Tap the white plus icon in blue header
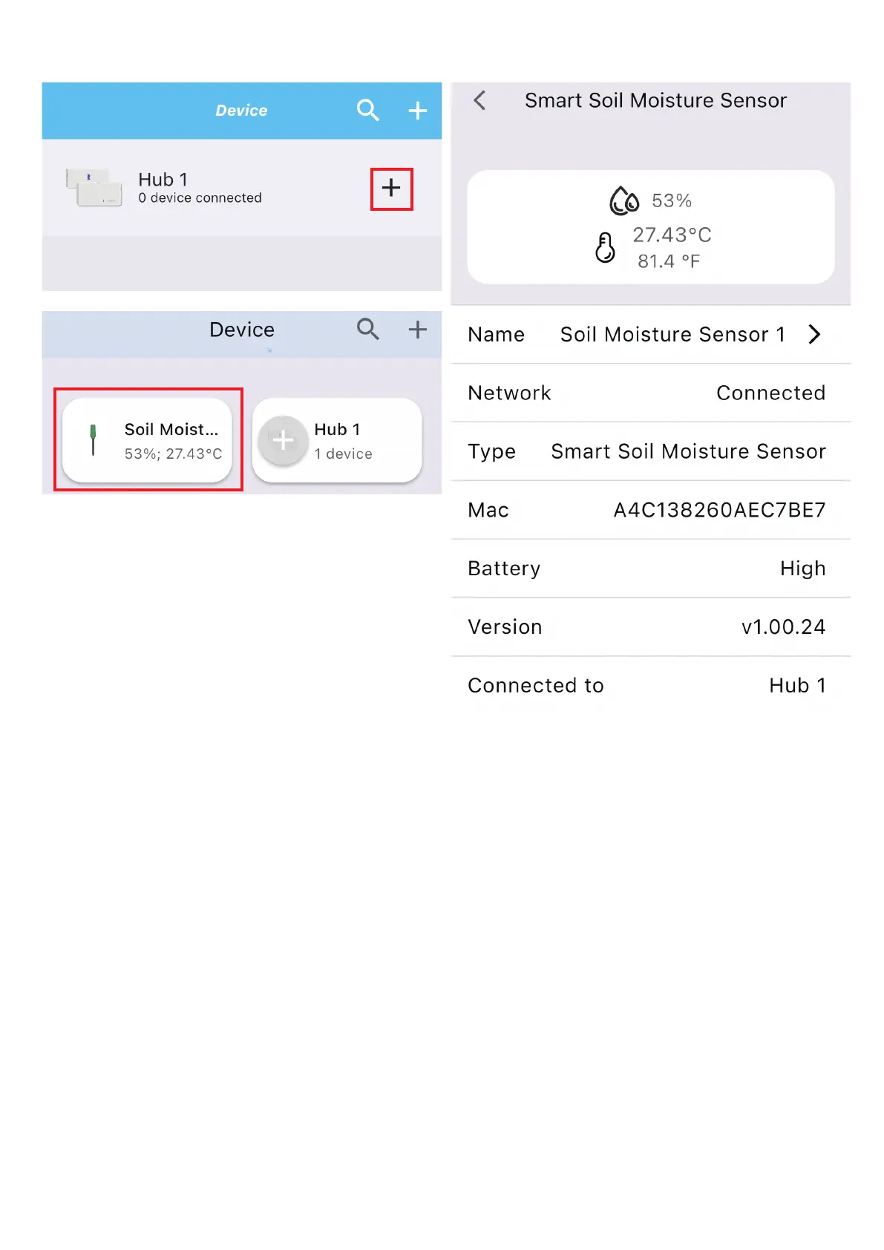The width and height of the screenshot is (884, 1250). pos(417,111)
